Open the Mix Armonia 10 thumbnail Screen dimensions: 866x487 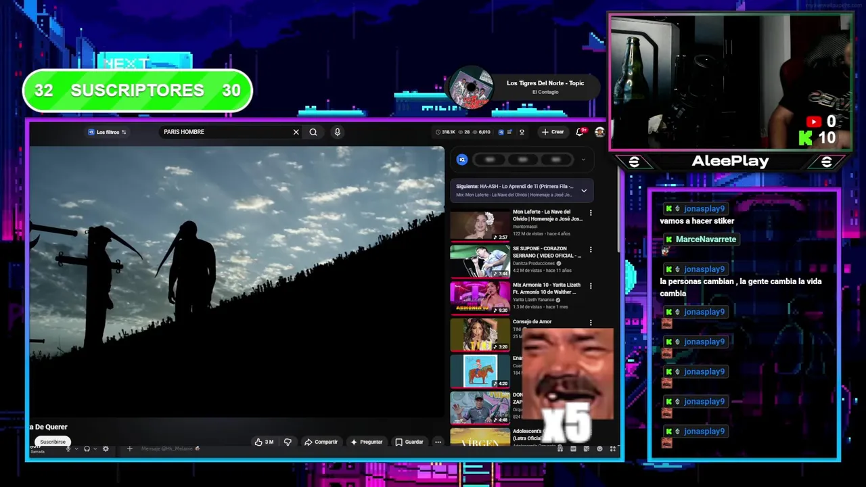click(x=480, y=298)
